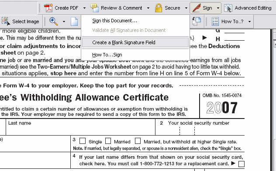Click the How To..? list icon
This screenshot has width=276, height=171.
point(215,21)
